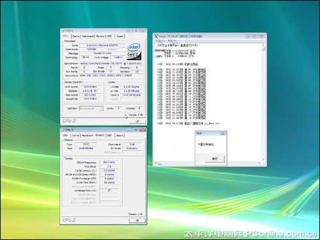Open Mainboard tab in upper CPU-Z window

tap(88, 36)
